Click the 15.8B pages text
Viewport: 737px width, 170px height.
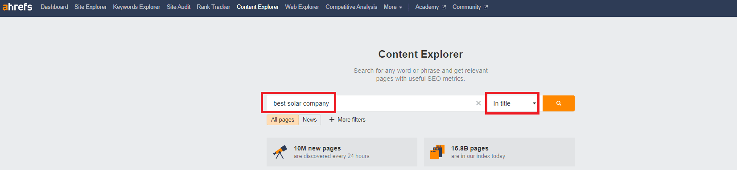[x=469, y=148]
